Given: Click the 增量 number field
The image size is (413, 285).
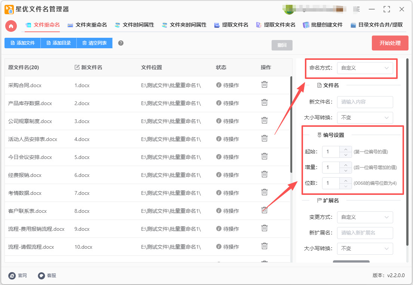Looking at the screenshot, I should click(x=331, y=168).
